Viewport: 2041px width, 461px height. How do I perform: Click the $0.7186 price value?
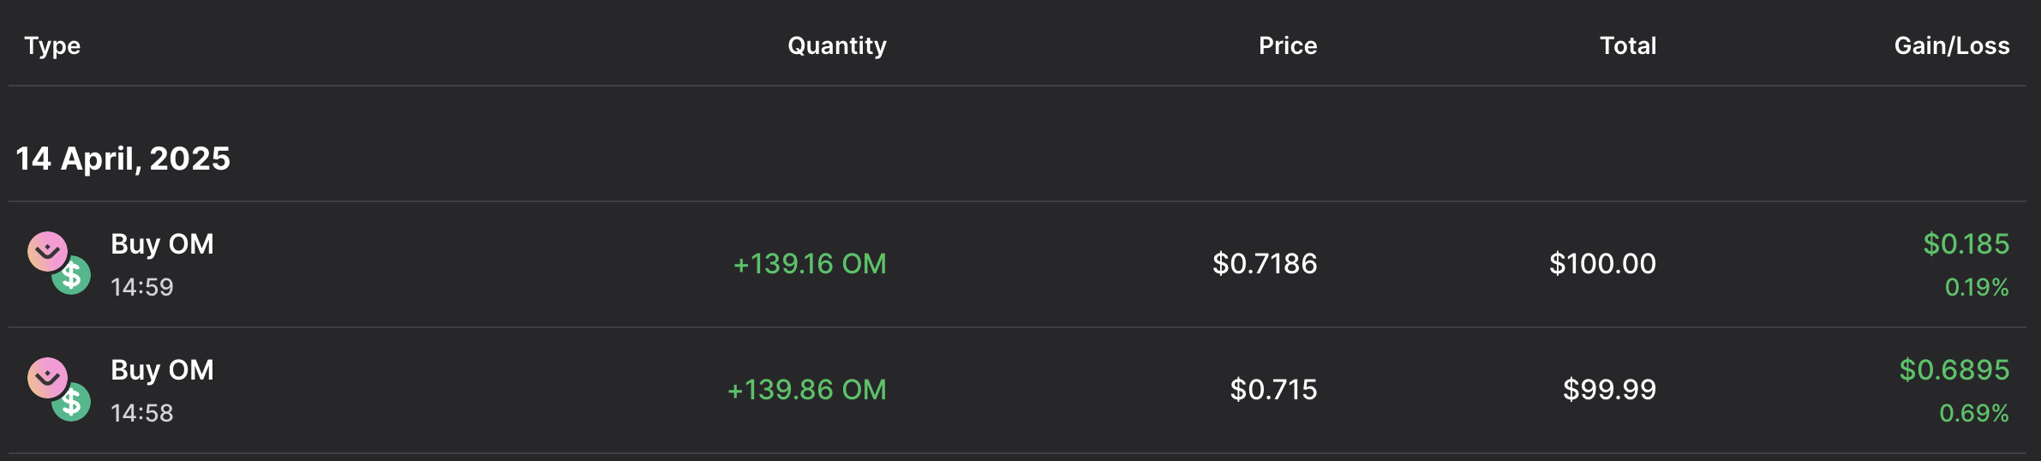pos(1264,264)
